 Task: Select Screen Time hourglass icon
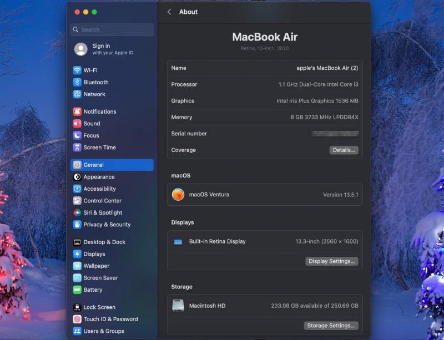click(x=77, y=147)
